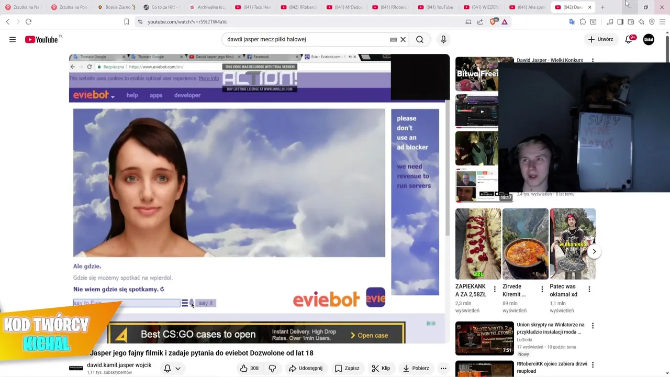The width and height of the screenshot is (670, 377).
Task: Open options for Zirvede Kiremit short
Action: pos(542,289)
